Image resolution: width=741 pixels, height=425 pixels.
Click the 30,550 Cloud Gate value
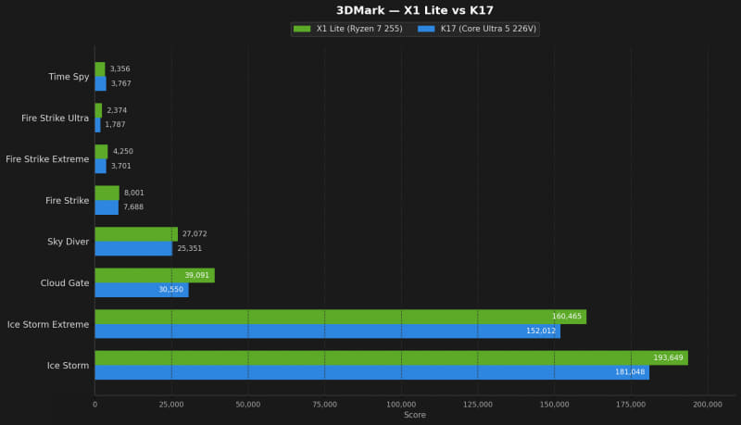[171, 290]
